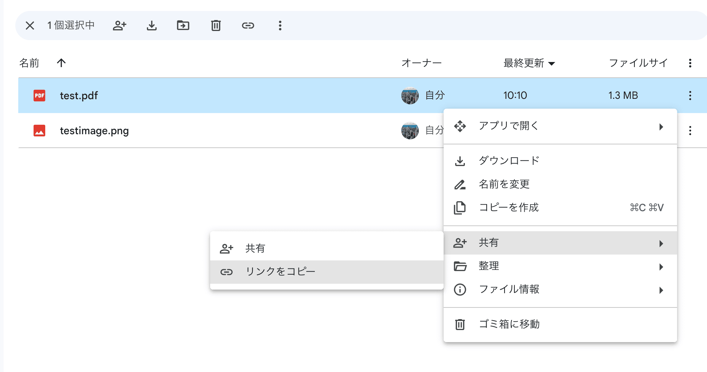707x372 pixels.
Task: Choose ゴミ箱に移動 from the context menu
Action: point(509,324)
